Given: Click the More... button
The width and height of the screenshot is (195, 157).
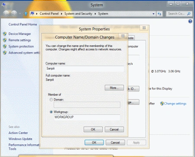Looking at the screenshot, I should pyautogui.click(x=114, y=88).
